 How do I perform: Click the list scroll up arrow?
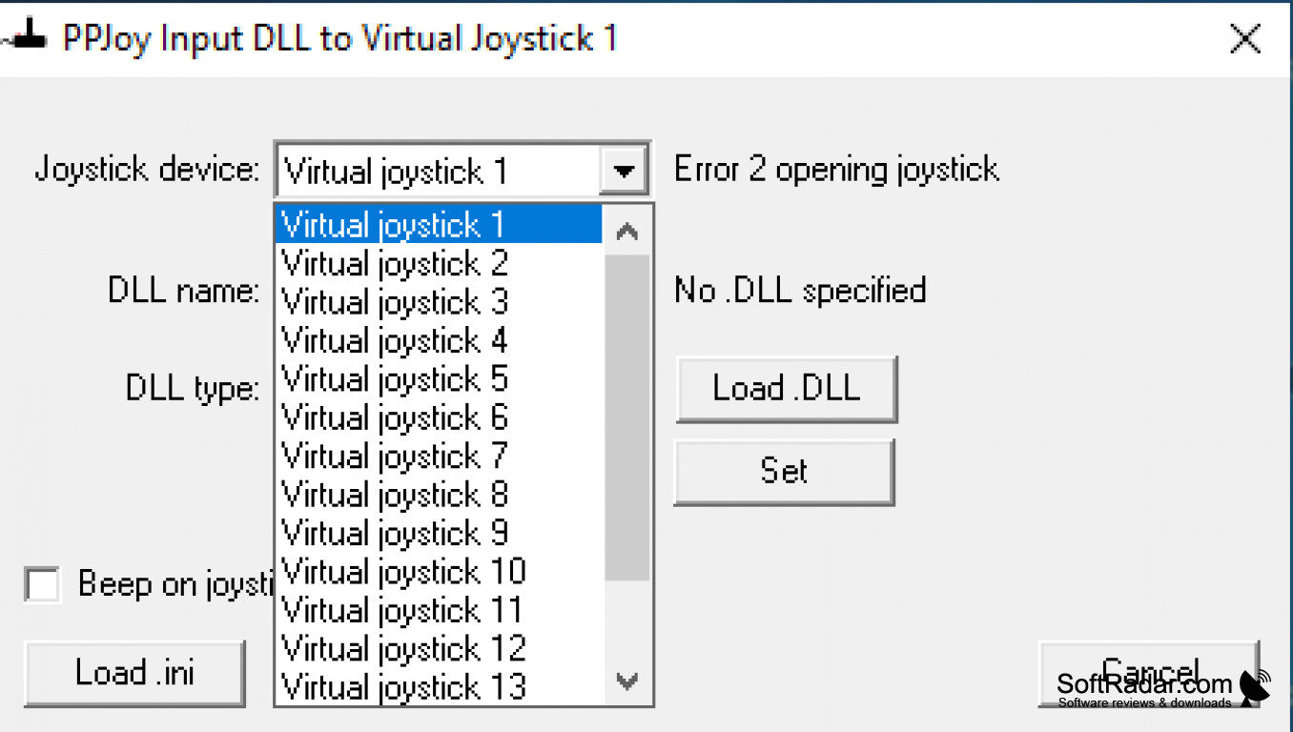coord(626,231)
